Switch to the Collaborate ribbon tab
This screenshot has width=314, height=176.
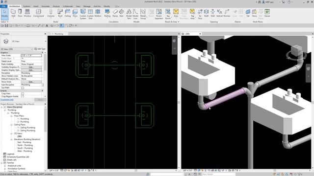[68, 6]
